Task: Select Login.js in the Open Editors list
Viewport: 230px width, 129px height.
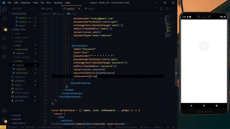Action: 22,21
